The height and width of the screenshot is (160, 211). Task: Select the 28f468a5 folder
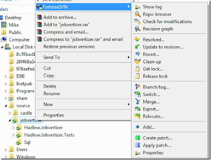pos(26,62)
